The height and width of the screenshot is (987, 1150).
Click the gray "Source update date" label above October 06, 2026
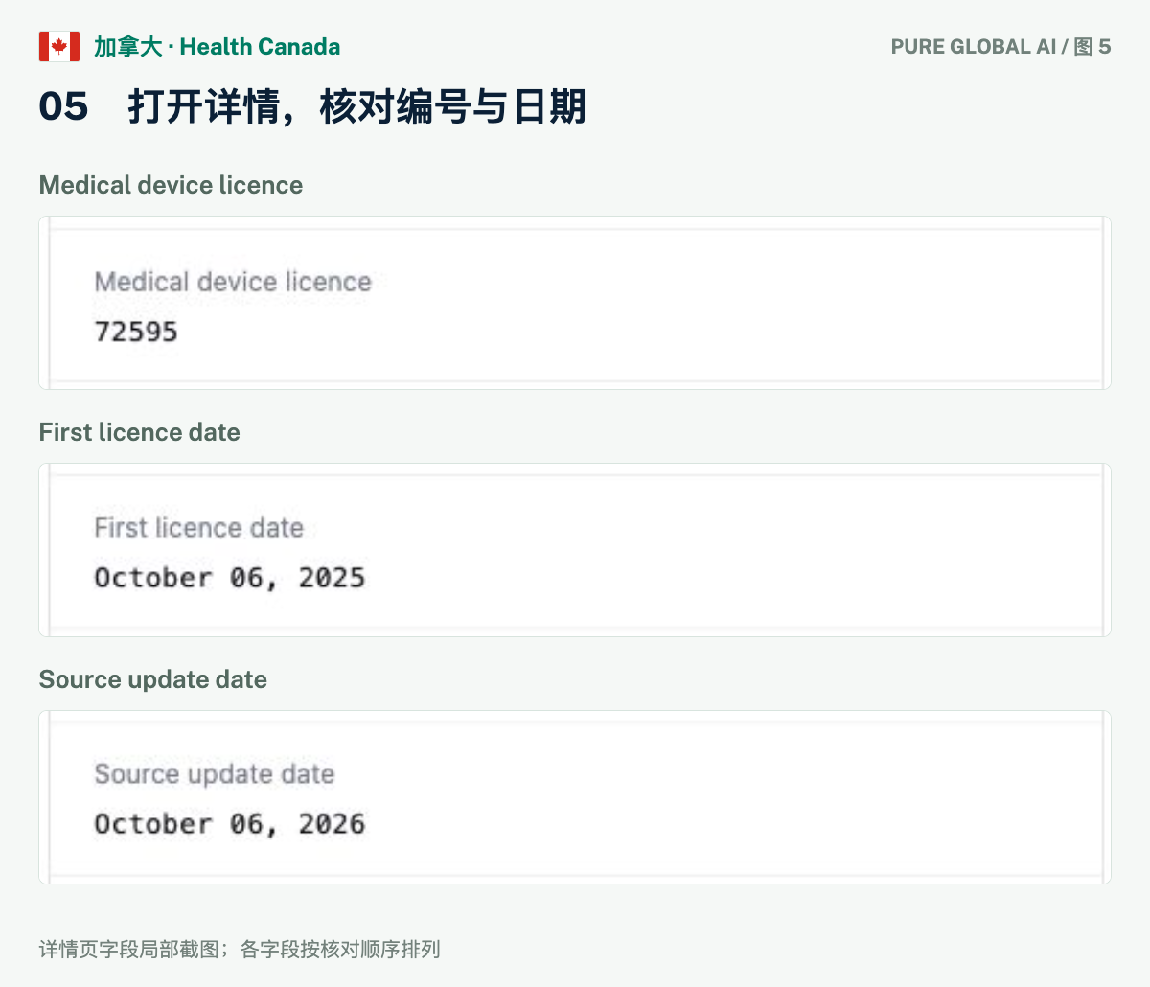(x=215, y=774)
